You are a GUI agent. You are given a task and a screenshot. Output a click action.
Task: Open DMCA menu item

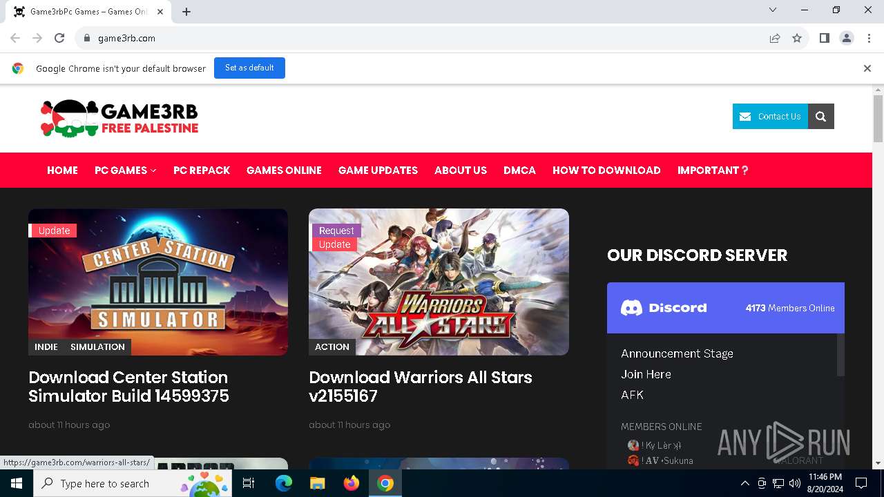click(519, 170)
